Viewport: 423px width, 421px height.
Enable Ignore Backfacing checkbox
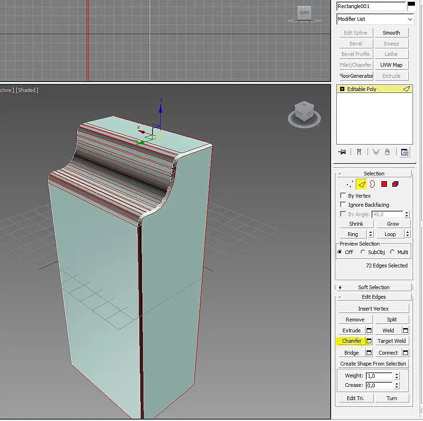tap(343, 204)
